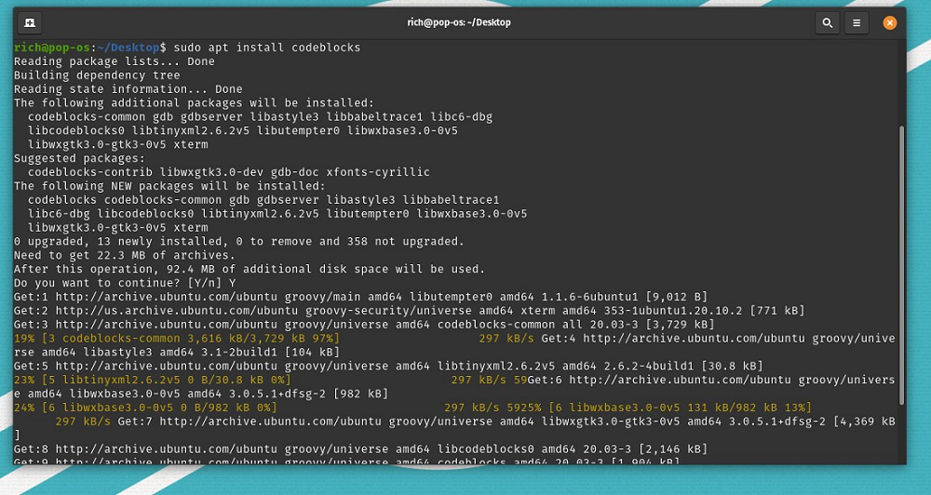Click the 'Suggested packages:' line
931x495 pixels.
coord(79,158)
